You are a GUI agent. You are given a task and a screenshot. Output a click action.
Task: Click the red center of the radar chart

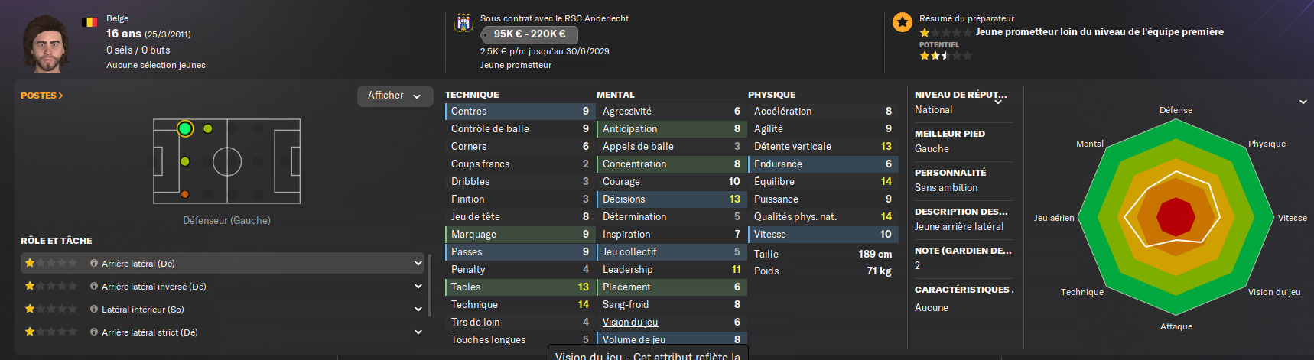pos(1176,217)
